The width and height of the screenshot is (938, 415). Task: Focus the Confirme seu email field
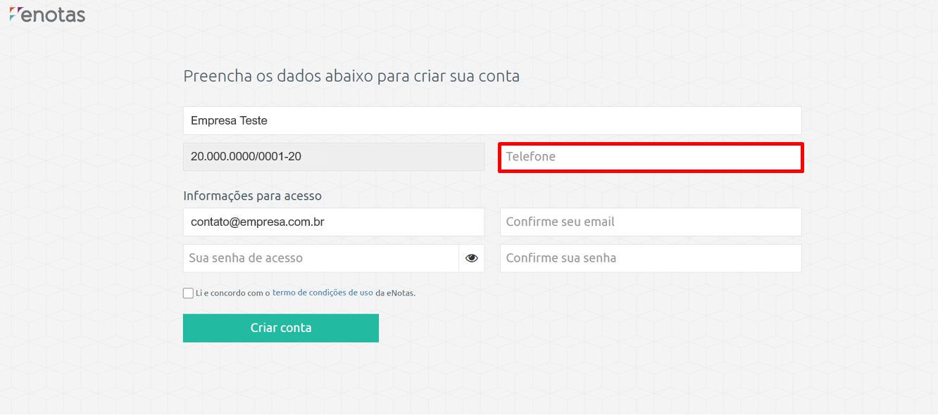tap(651, 222)
